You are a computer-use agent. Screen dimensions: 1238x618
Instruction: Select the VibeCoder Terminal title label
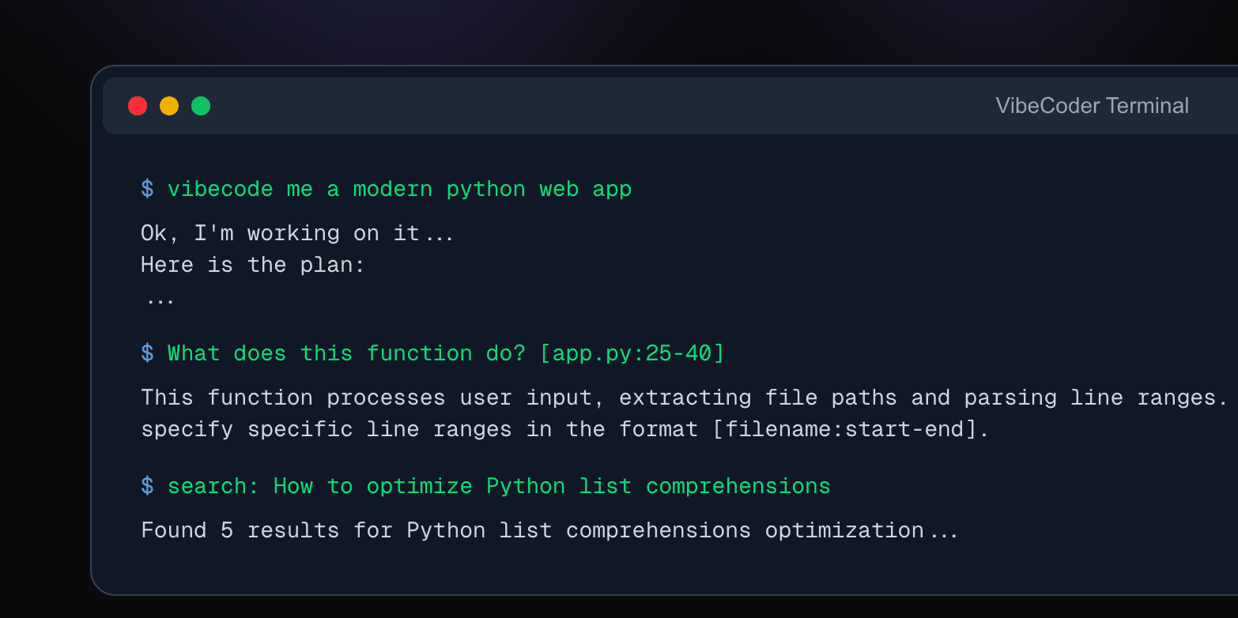(1093, 105)
